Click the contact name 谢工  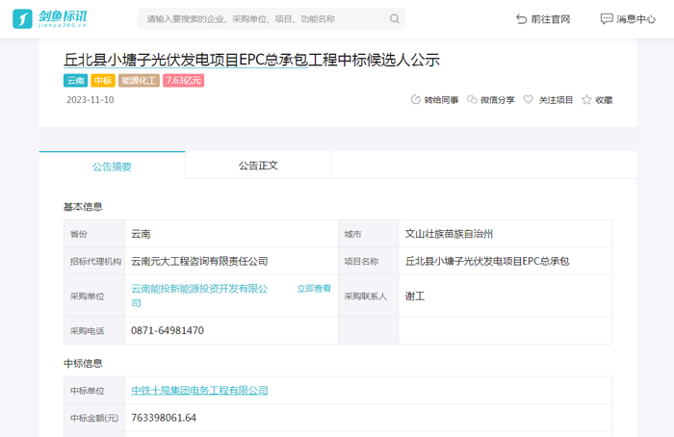pyautogui.click(x=415, y=296)
